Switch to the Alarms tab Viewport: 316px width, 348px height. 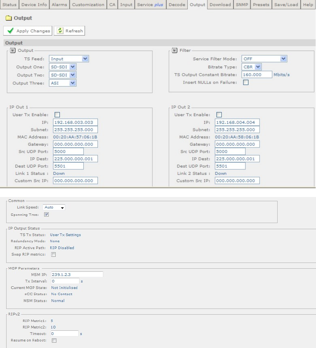(x=60, y=5)
